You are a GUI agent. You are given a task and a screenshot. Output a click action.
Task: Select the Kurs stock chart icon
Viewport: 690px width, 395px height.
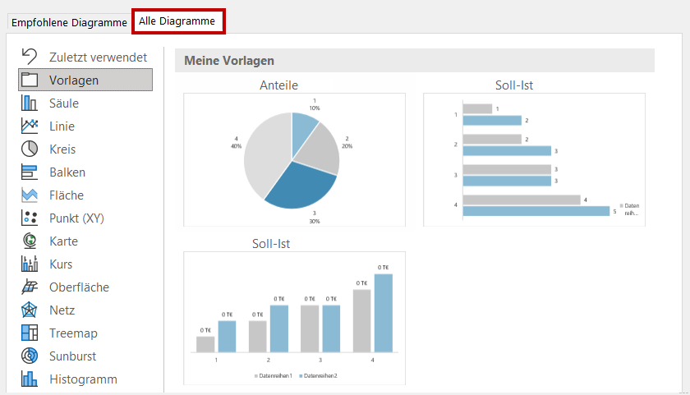[30, 264]
